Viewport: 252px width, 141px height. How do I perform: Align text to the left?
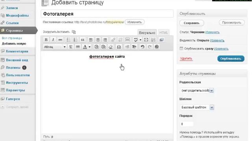tap(91, 40)
